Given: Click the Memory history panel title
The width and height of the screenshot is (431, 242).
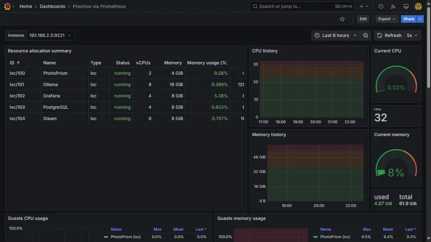Looking at the screenshot, I should (269, 134).
